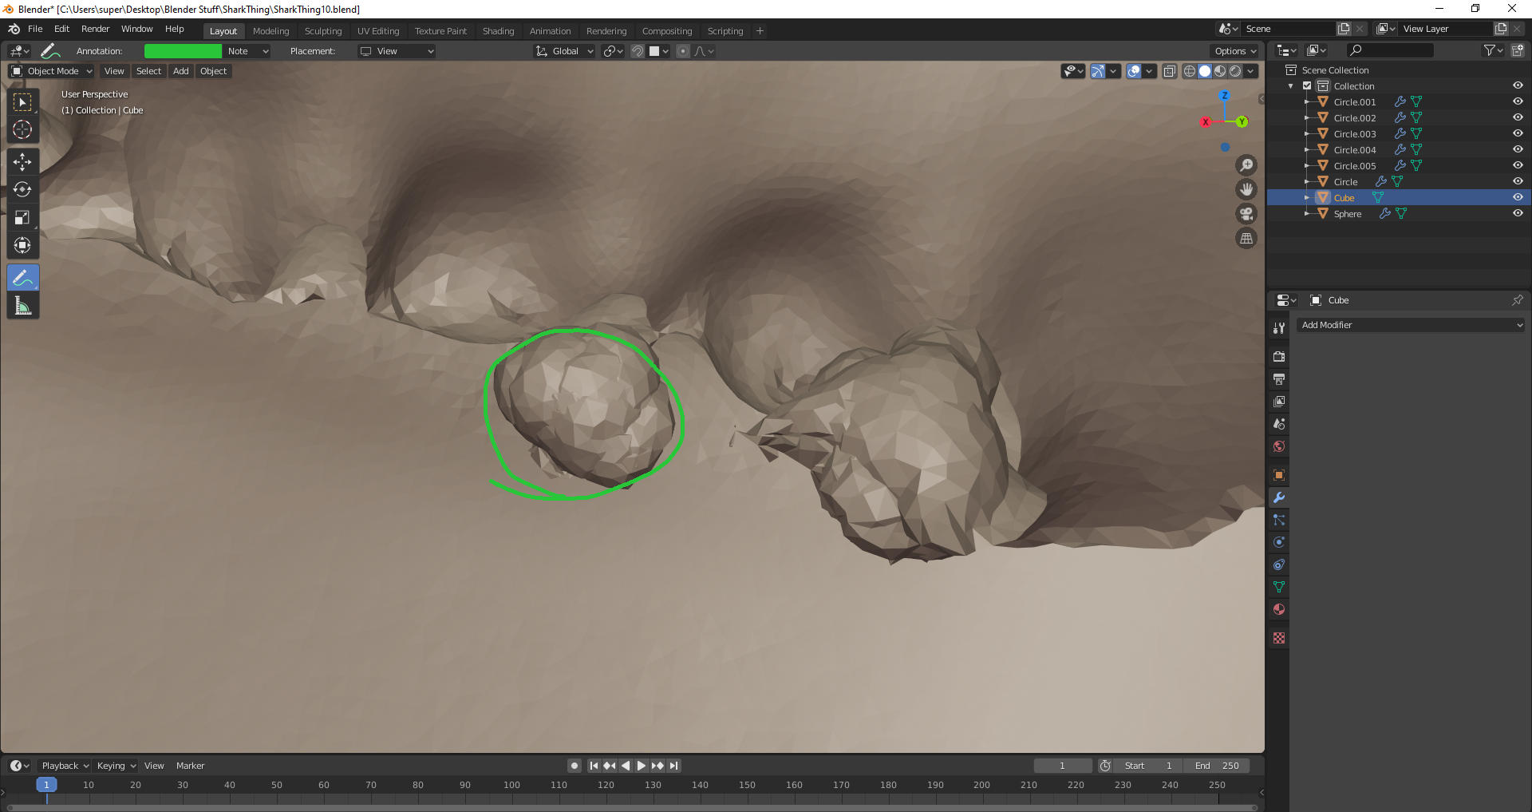Click the zoom view magnifier icon
The height and width of the screenshot is (812, 1532).
1246,165
